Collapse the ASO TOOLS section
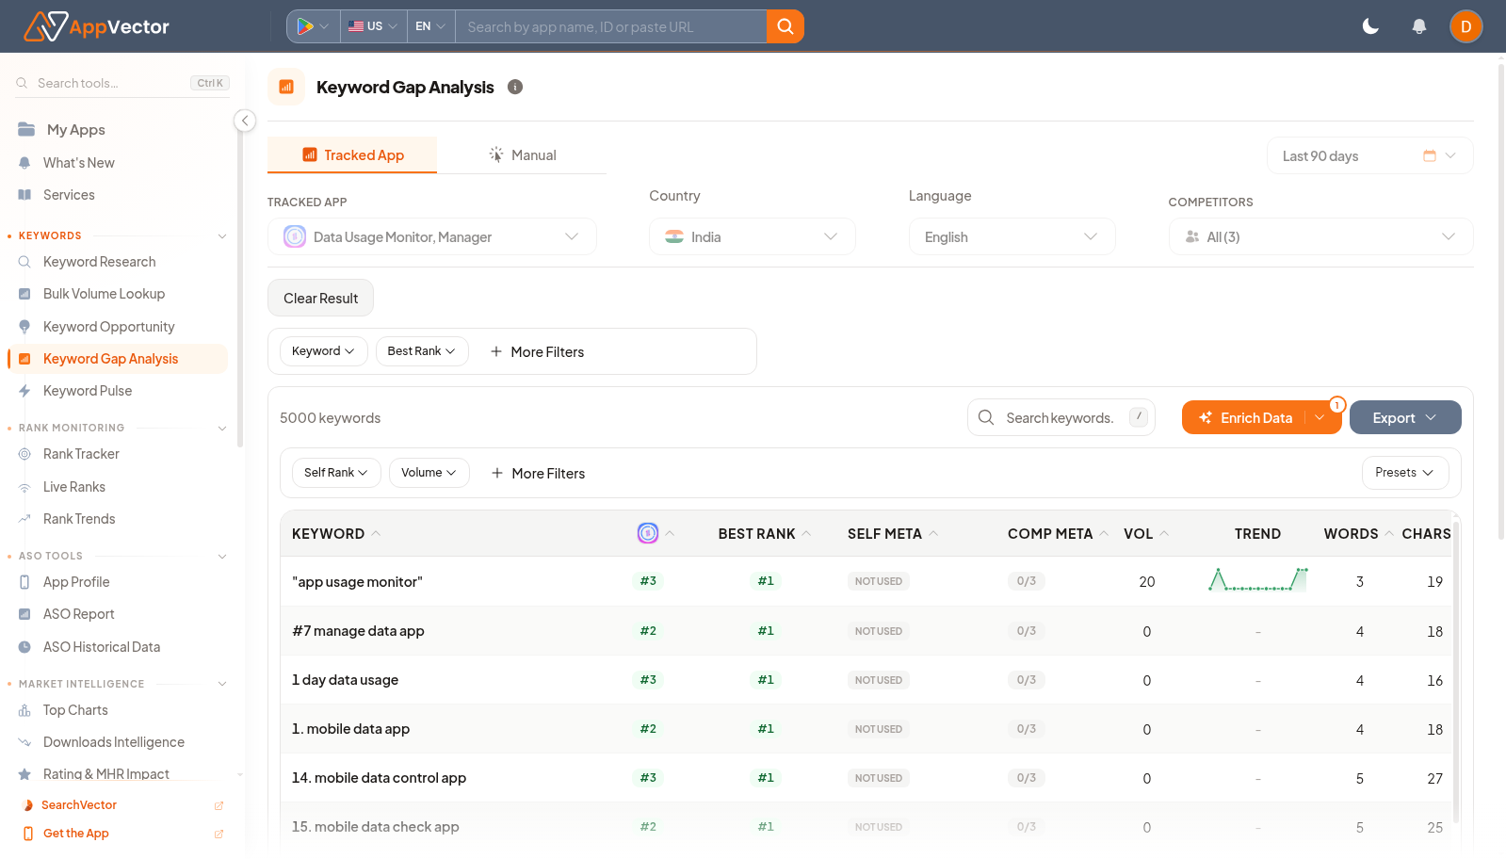 [222, 556]
